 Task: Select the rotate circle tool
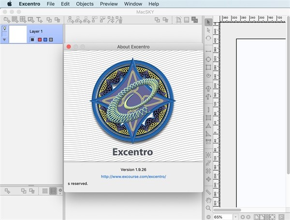(208, 38)
